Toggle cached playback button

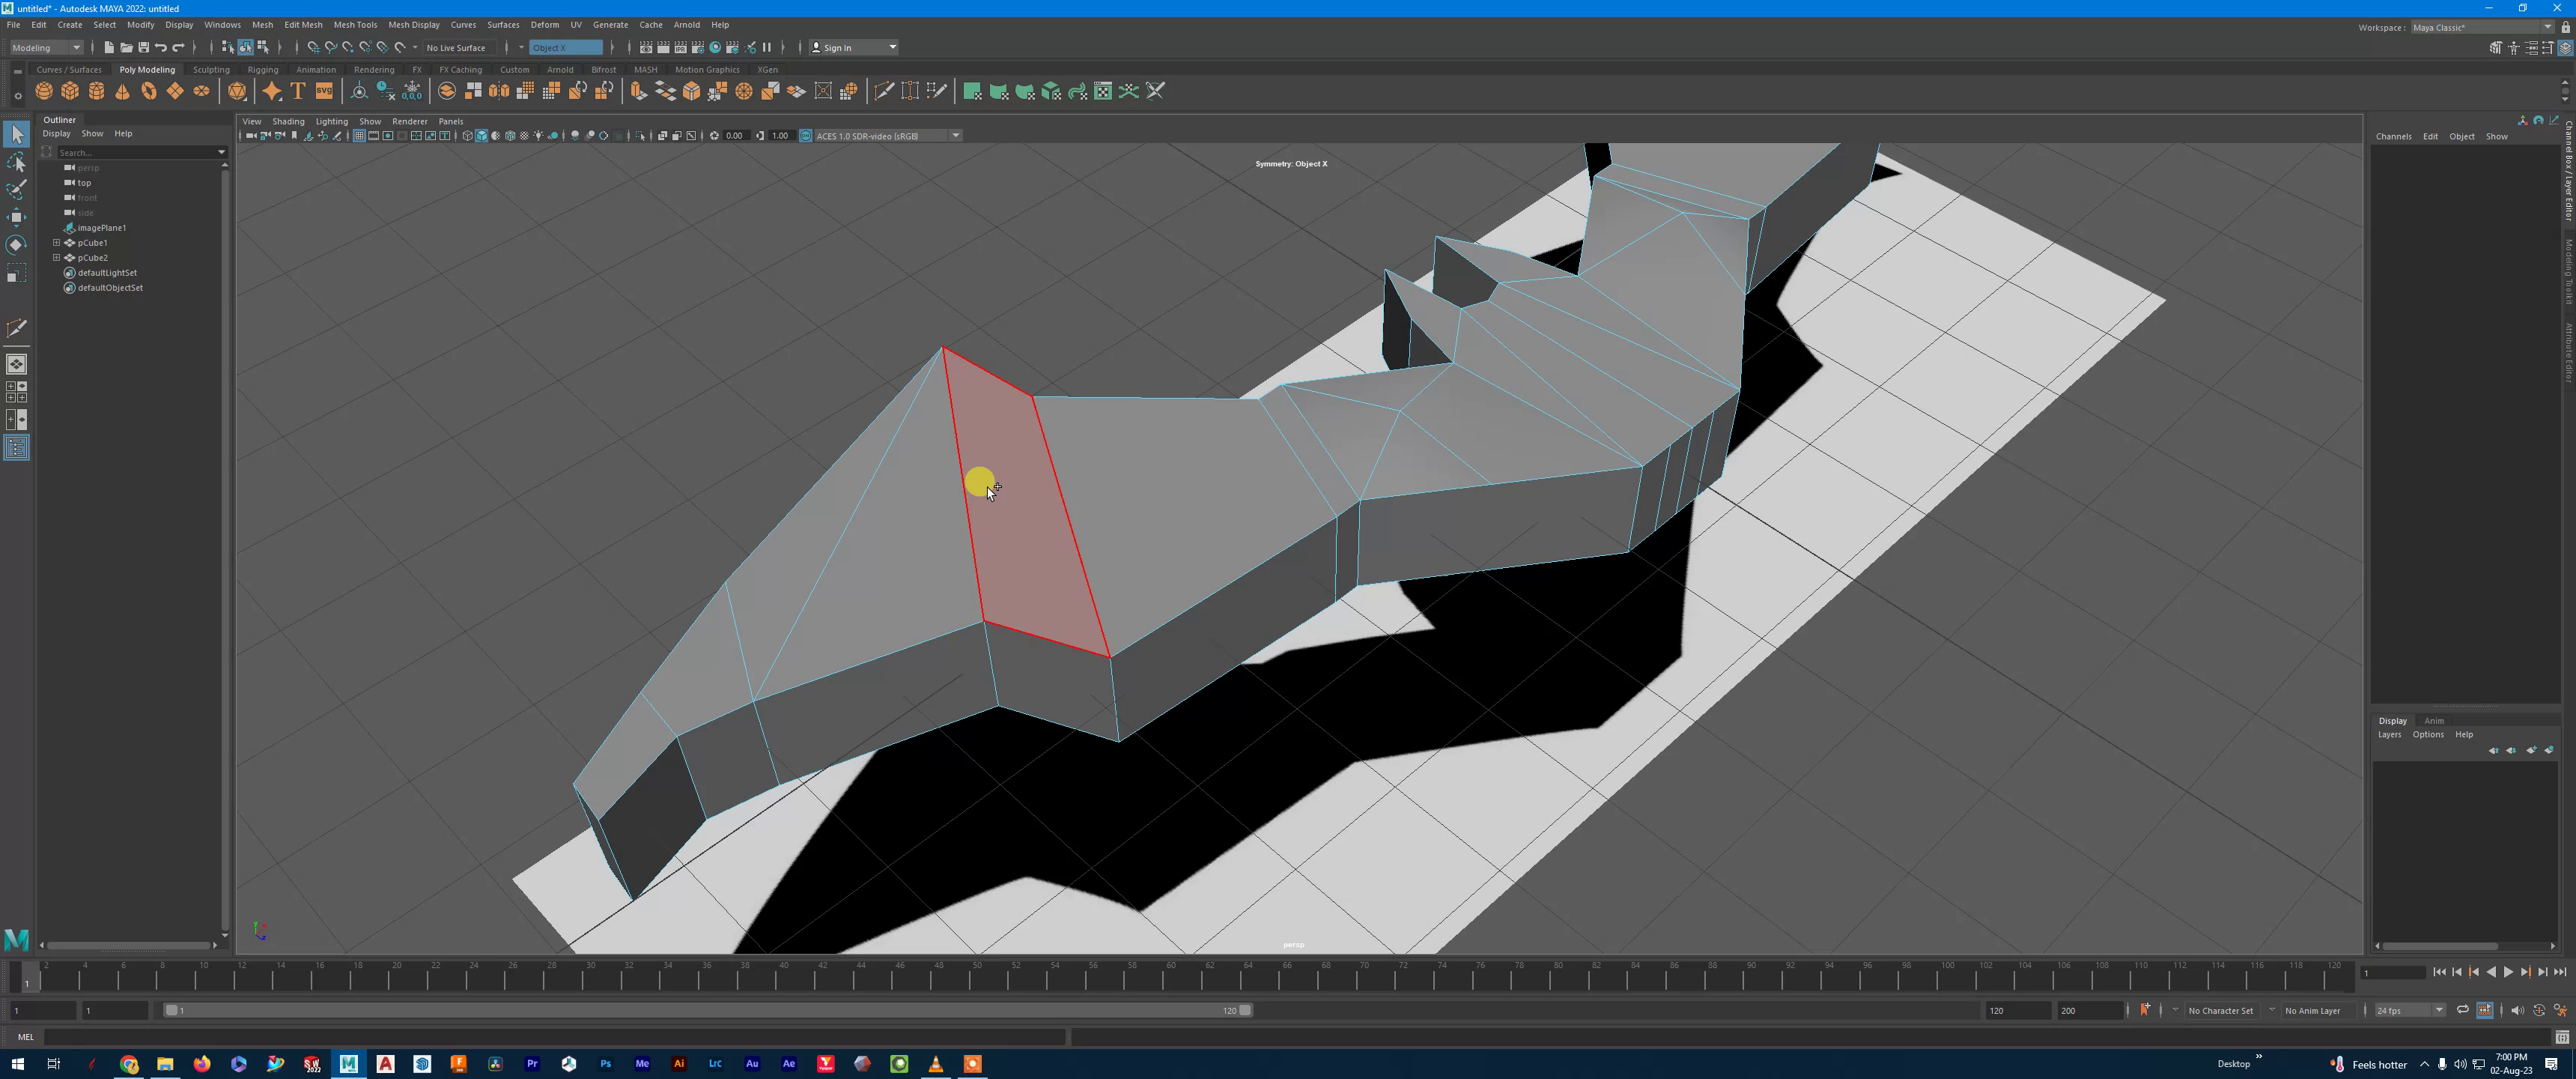[x=2485, y=1010]
